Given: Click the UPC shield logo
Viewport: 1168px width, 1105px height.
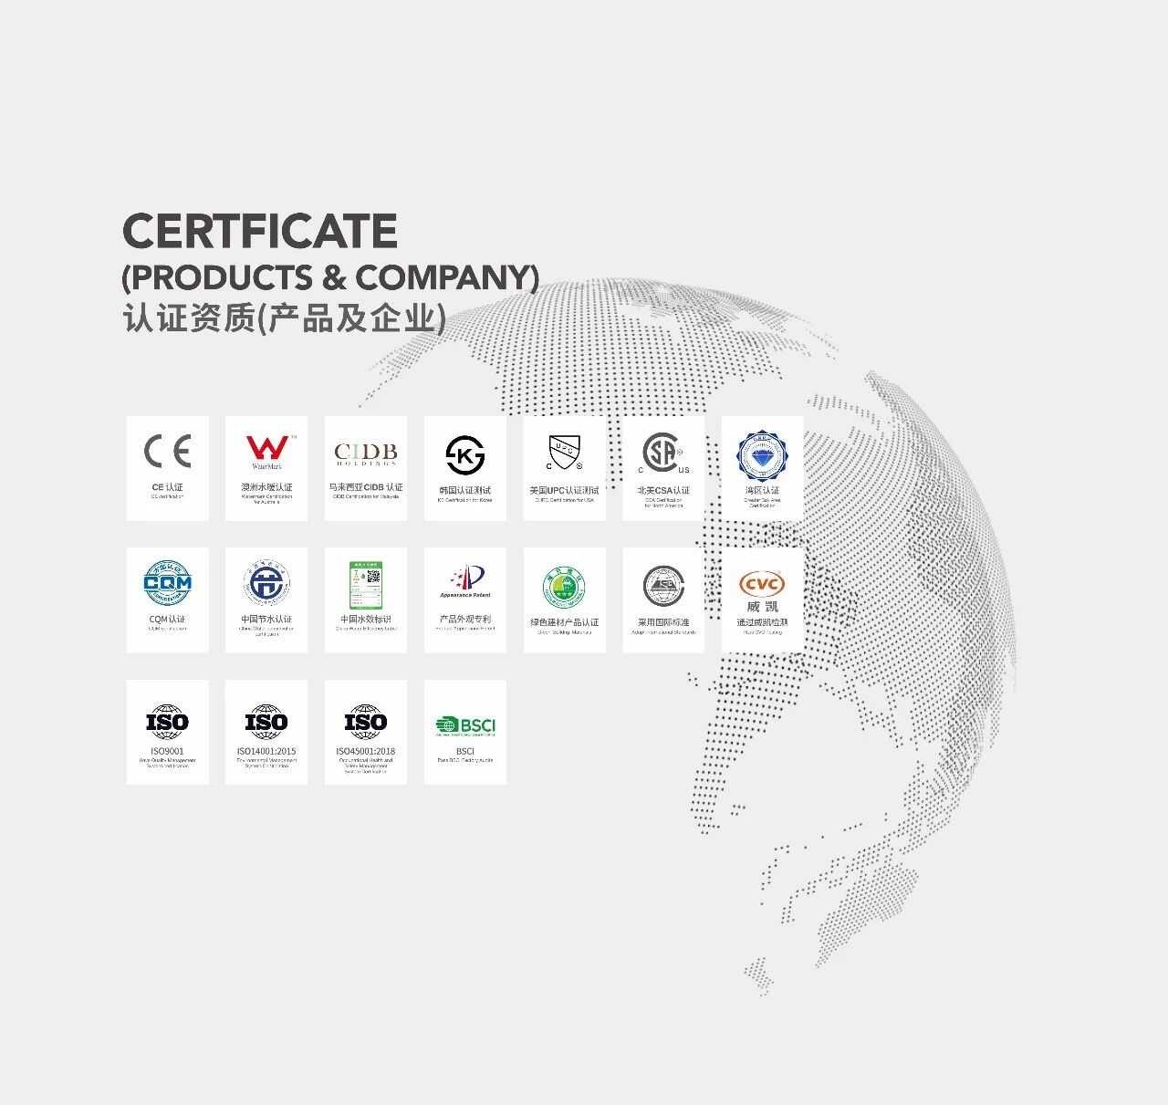Looking at the screenshot, I should (565, 453).
